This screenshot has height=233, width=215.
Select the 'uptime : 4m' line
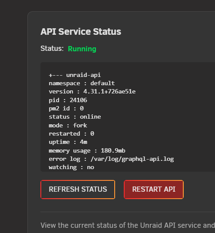[x=68, y=142]
